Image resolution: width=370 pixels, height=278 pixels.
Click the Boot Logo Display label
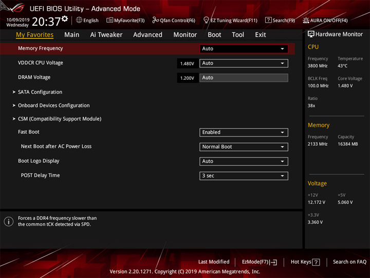point(39,161)
